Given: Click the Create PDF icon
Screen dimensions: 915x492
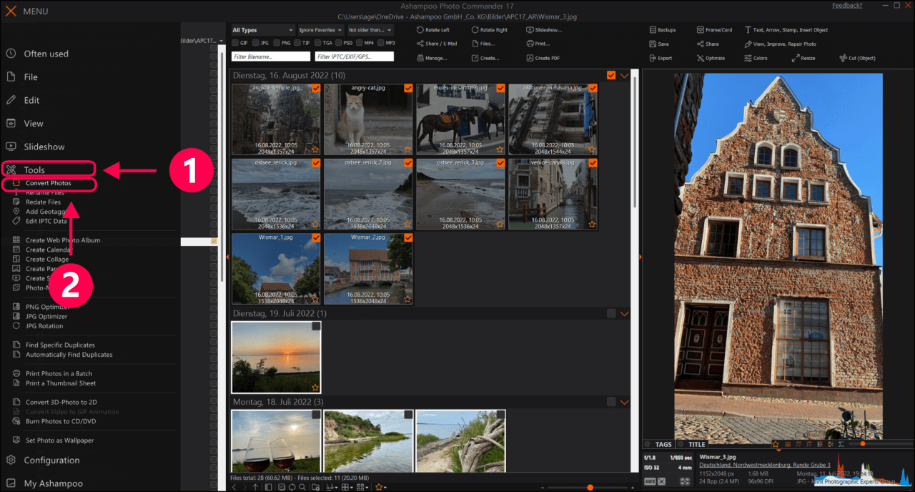Looking at the screenshot, I should click(x=530, y=58).
